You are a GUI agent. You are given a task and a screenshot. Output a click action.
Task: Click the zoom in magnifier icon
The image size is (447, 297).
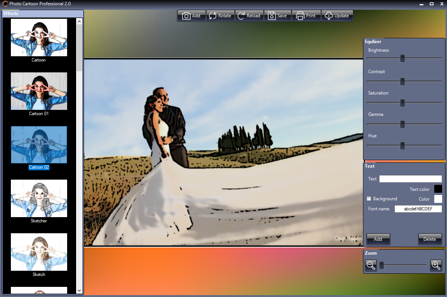(x=436, y=265)
